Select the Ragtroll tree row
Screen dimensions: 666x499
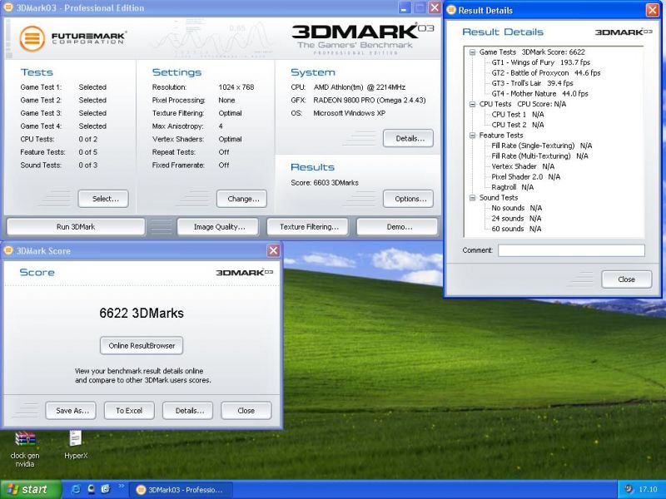click(x=513, y=187)
